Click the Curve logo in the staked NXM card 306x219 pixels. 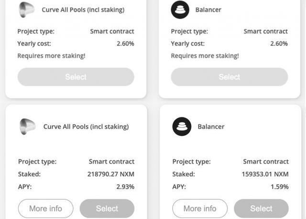coord(27,126)
